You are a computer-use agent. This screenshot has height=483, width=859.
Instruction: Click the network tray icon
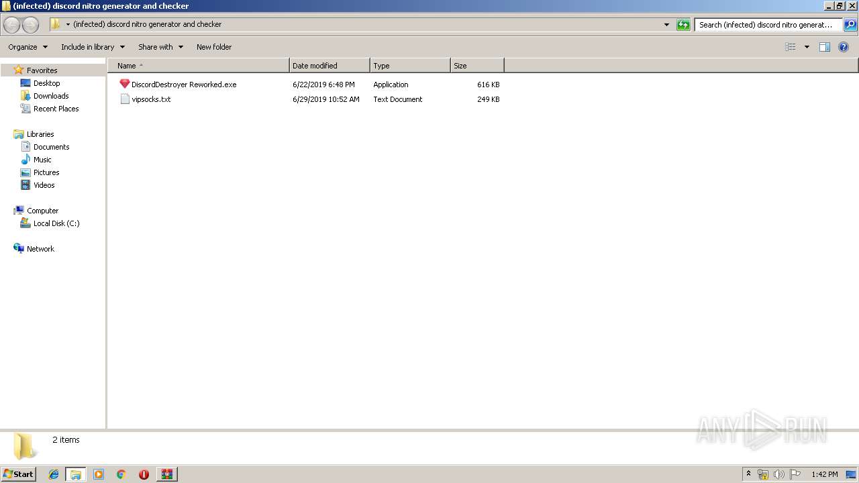coord(763,474)
